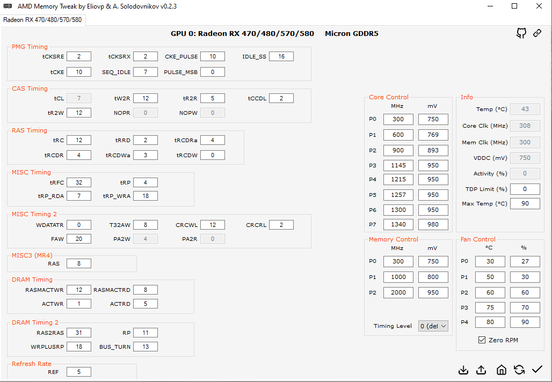Click the RAS2RAS field
Screen dimensions: 552x382
click(79, 333)
